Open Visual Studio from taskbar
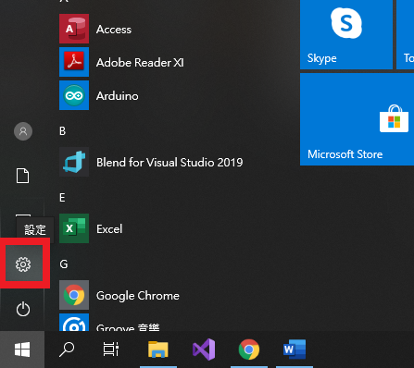 (x=204, y=350)
